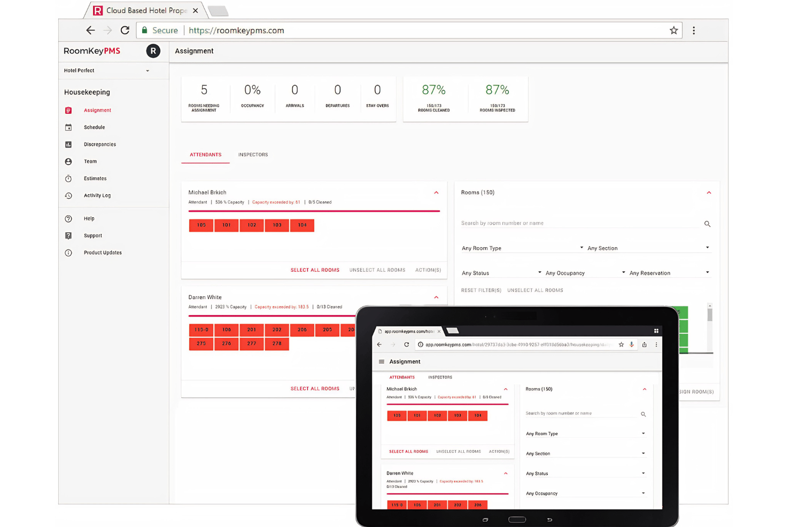Open the Team person icon
This screenshot has height=527, width=791.
(68, 162)
